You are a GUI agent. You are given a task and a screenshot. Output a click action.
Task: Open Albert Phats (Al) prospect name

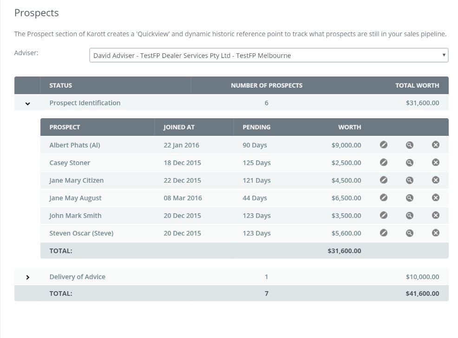(x=75, y=145)
